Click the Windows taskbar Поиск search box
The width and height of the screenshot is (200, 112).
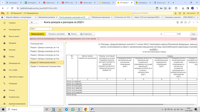[x=25, y=109]
